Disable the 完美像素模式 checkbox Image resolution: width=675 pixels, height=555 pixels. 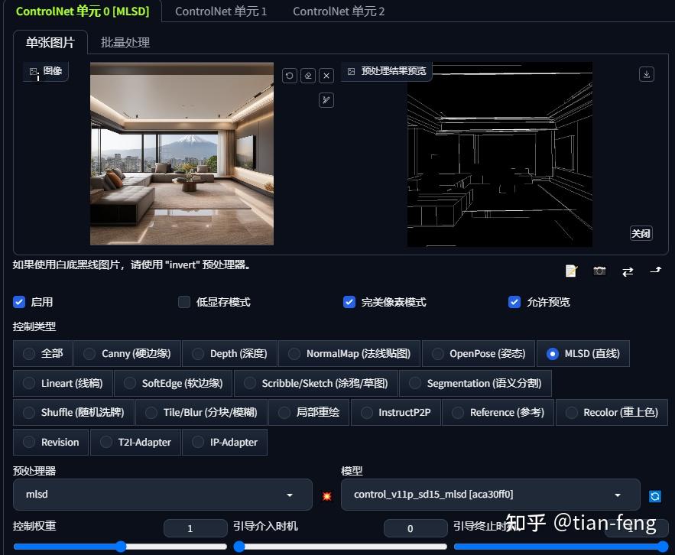coord(349,302)
